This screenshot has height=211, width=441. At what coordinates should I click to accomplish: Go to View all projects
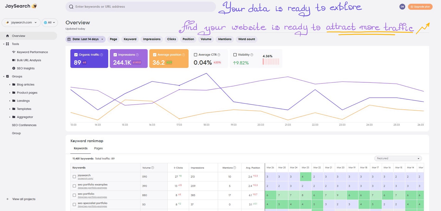(x=24, y=199)
